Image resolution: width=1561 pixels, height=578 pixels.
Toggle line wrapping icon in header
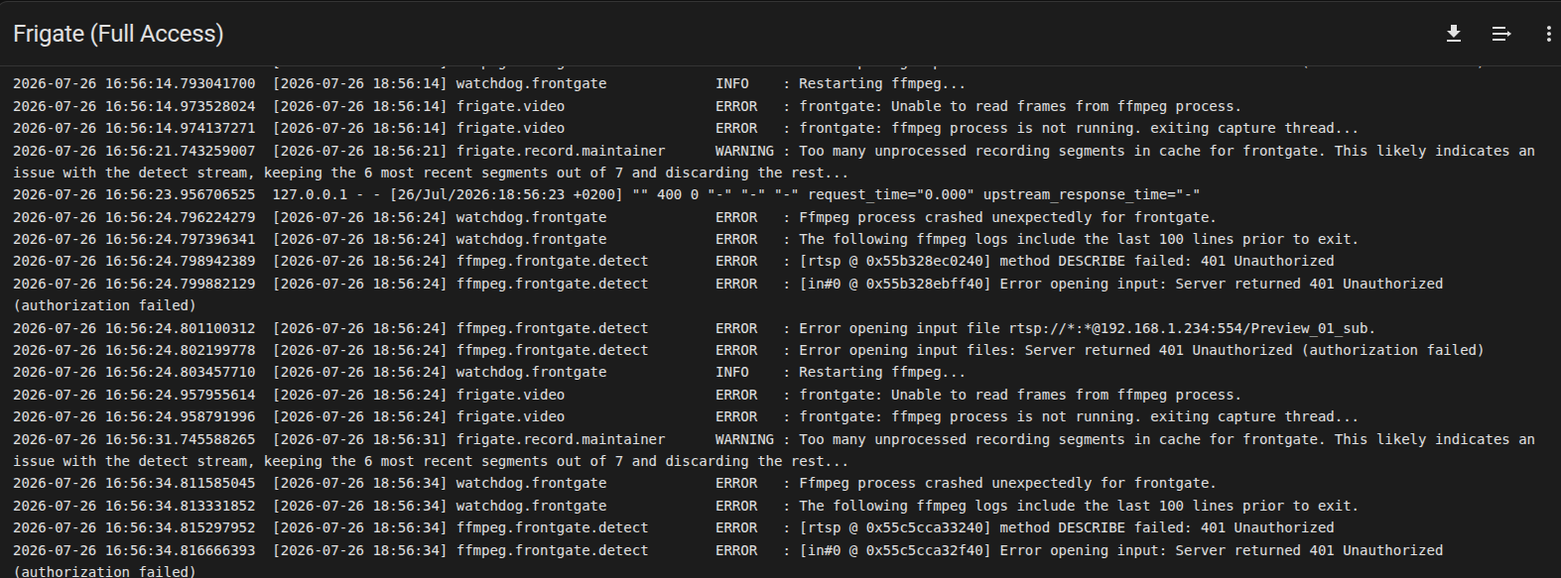pyautogui.click(x=1501, y=34)
